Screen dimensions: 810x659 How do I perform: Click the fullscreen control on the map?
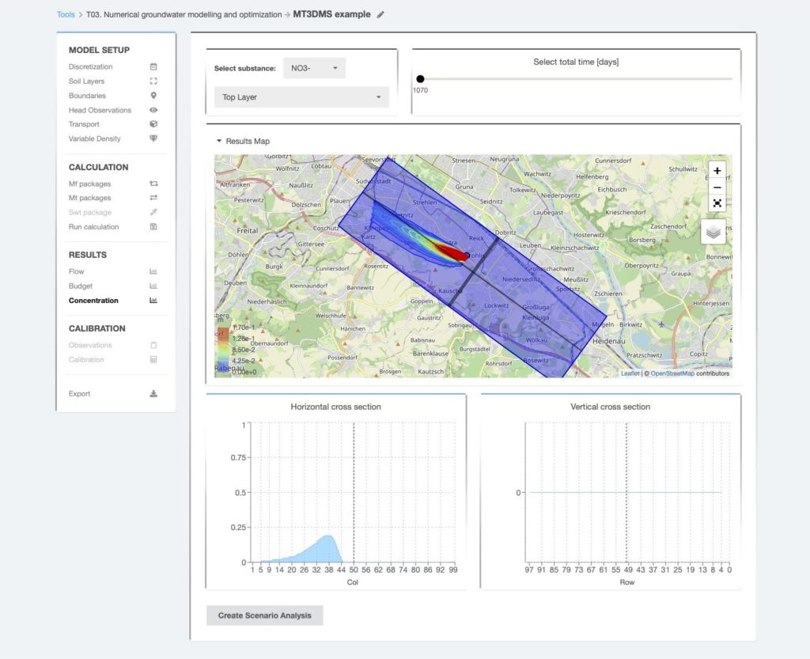pyautogui.click(x=717, y=203)
